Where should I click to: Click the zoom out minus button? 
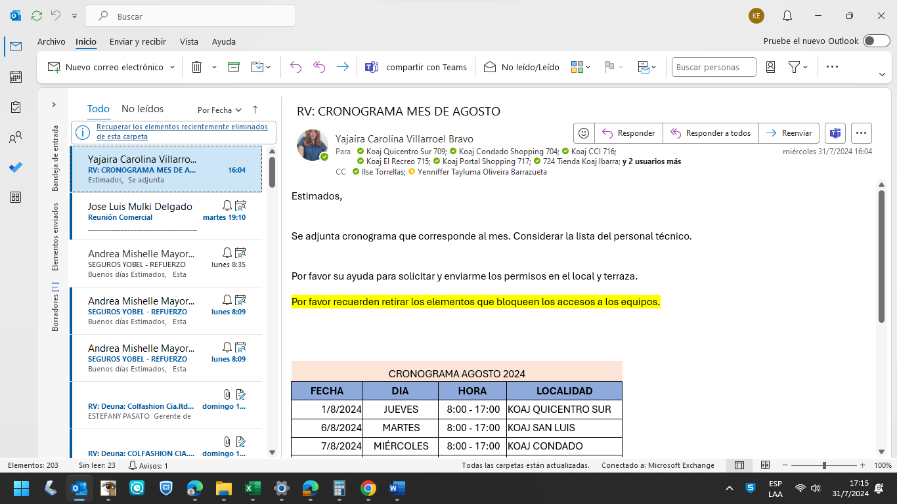(x=785, y=465)
